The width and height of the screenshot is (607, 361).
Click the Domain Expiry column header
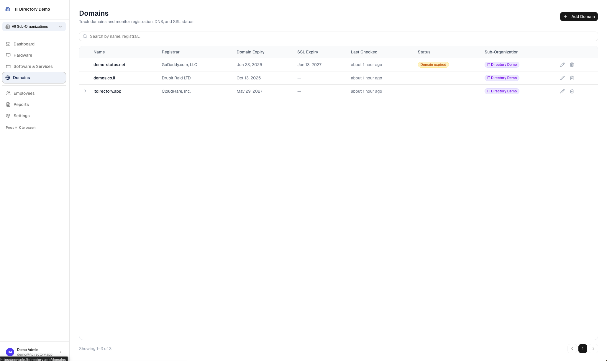(250, 52)
